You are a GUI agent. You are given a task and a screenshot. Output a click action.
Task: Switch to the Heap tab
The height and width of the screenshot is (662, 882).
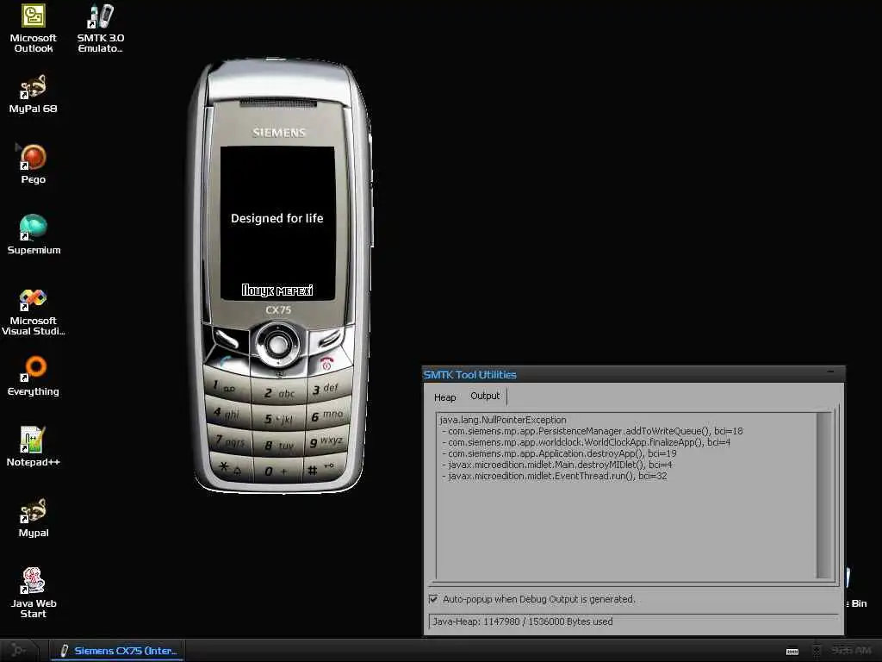click(445, 397)
